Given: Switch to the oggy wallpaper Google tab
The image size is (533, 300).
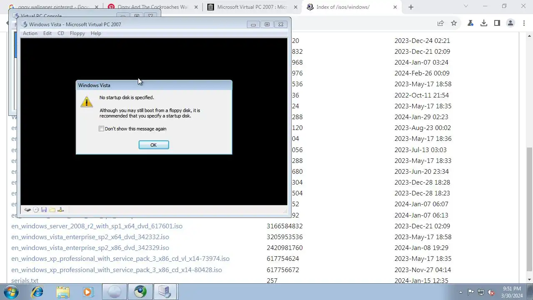Looking at the screenshot, I should pos(53,7).
